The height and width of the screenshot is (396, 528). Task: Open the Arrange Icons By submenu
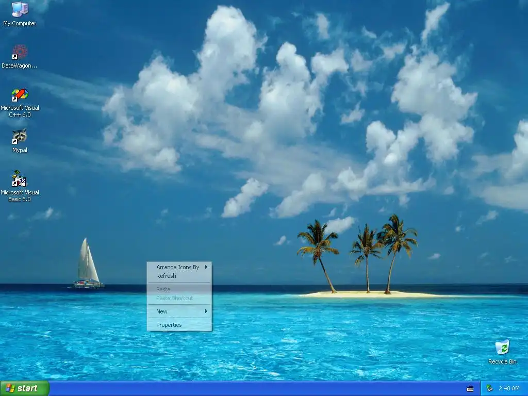[x=179, y=267]
